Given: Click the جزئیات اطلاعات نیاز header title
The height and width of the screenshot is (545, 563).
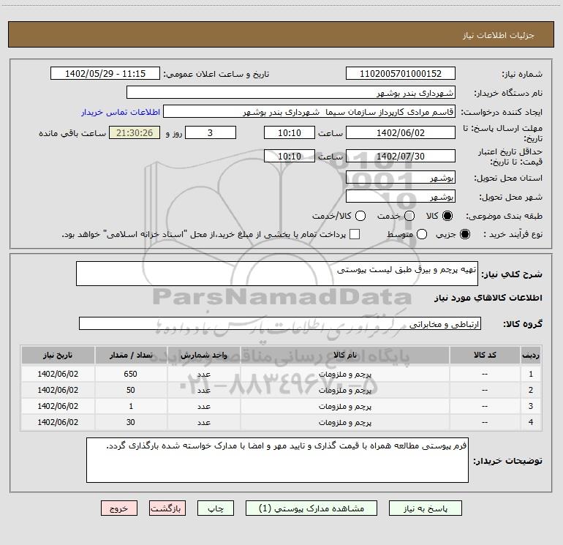Looking at the screenshot, I should 499,35.
